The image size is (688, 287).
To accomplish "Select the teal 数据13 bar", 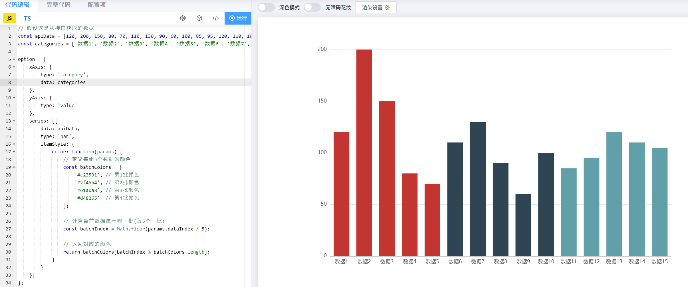I will (x=614, y=194).
